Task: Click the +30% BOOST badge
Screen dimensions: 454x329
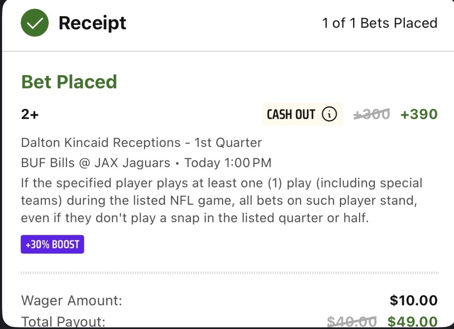Action: [x=53, y=244]
